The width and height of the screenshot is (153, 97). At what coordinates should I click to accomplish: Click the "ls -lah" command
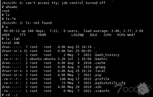tap(13, 39)
